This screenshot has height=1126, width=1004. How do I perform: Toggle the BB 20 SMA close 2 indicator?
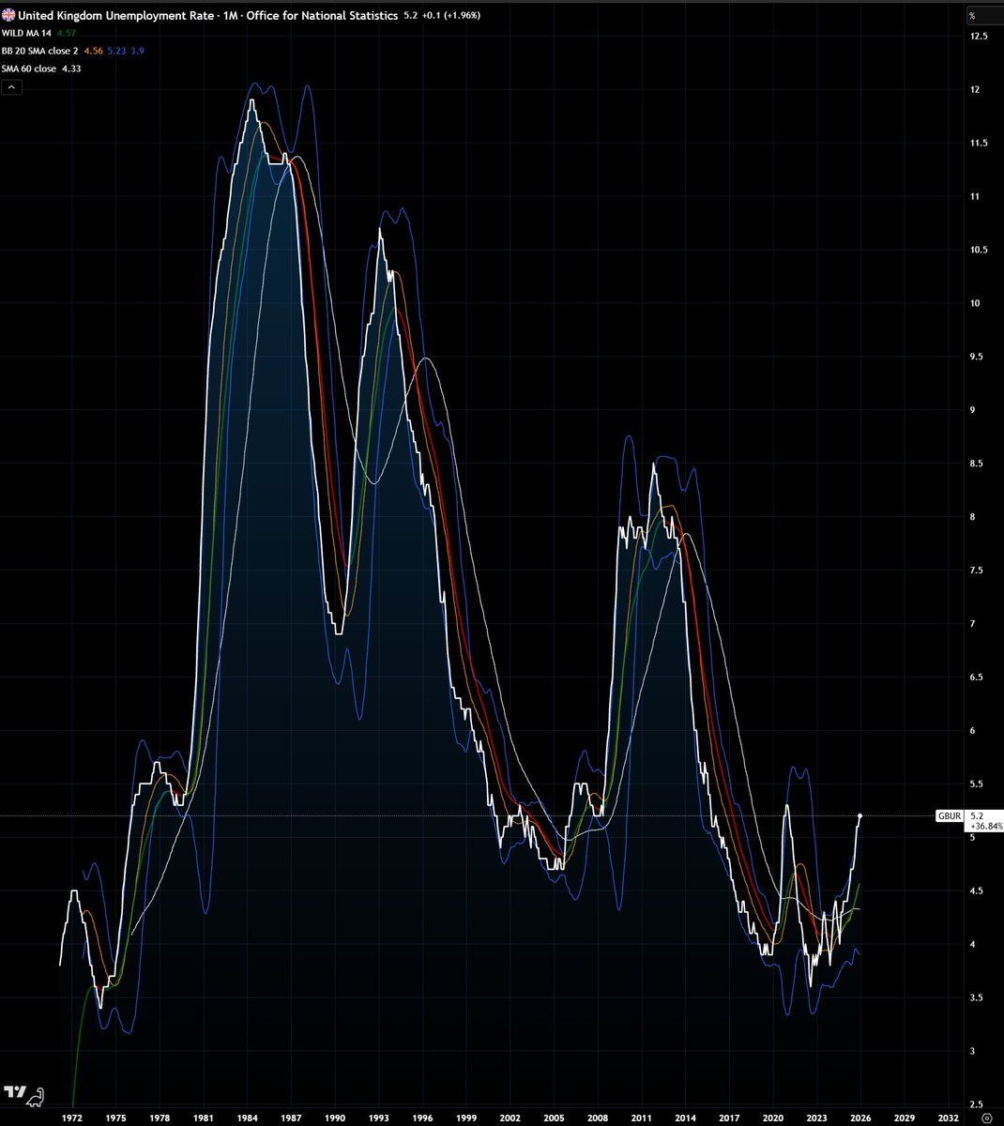[42, 51]
